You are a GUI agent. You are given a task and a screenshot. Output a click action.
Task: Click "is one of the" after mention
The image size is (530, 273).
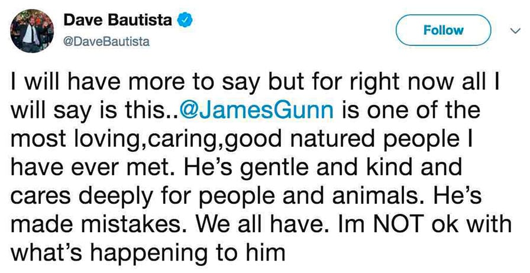pos(411,111)
